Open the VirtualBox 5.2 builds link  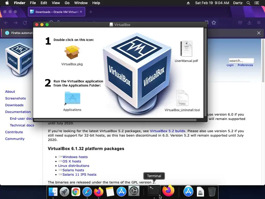pos(167,131)
